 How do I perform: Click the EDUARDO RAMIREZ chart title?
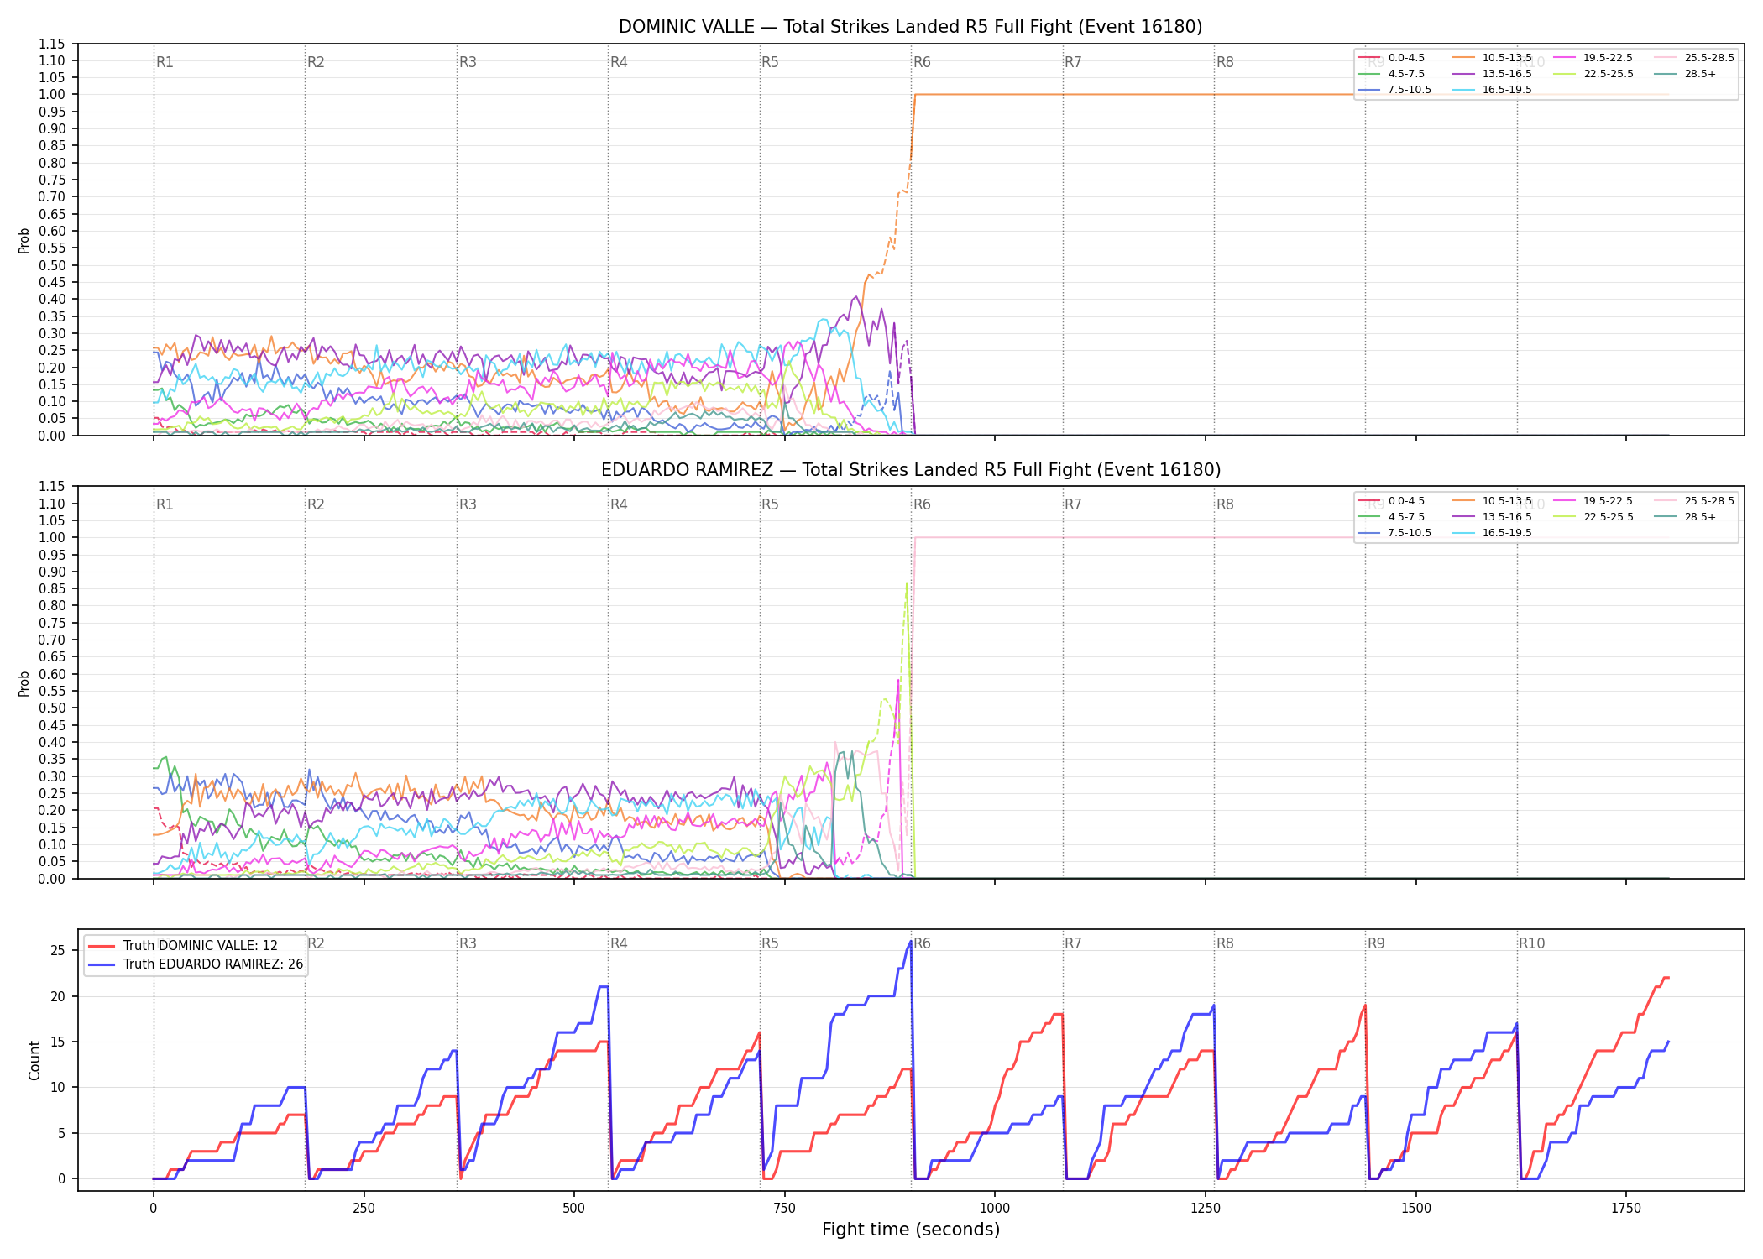[910, 470]
